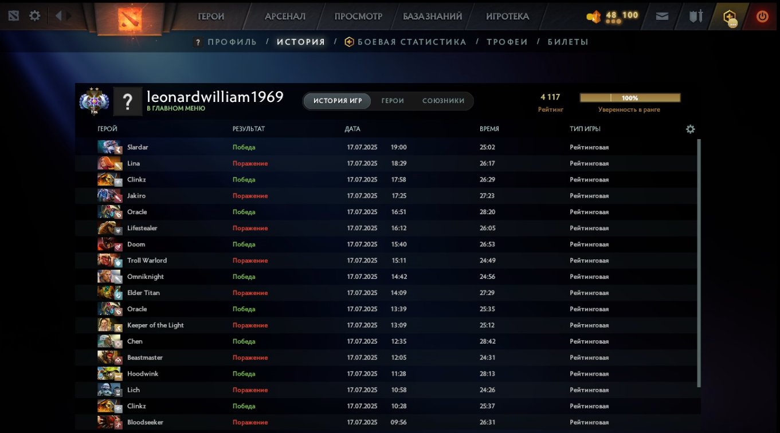Click the Lina hero portrait
Viewport: 780px width, 433px height.
click(109, 163)
